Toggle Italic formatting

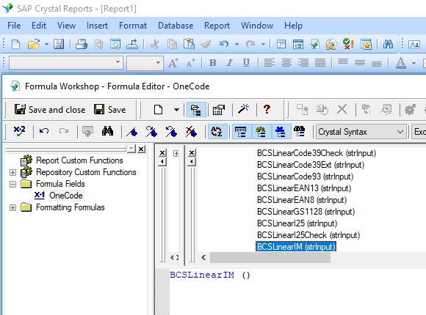230,62
